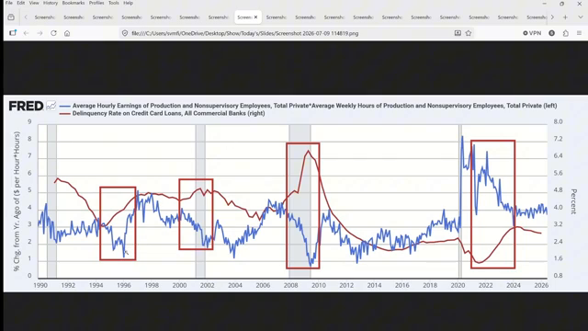Open a new tab with plus button

pyautogui.click(x=565, y=17)
